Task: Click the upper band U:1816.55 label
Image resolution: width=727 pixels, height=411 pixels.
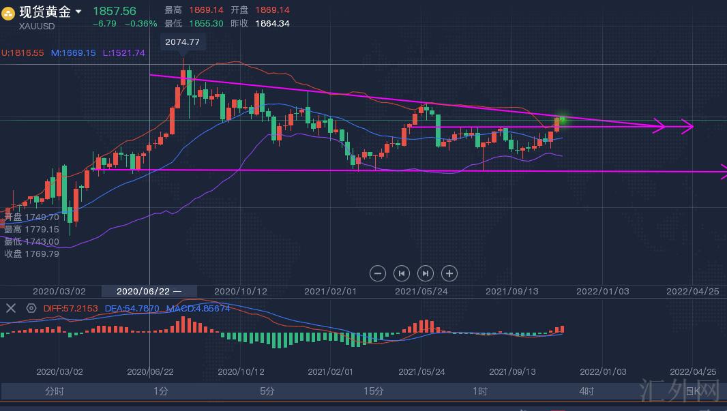Action: [23, 52]
